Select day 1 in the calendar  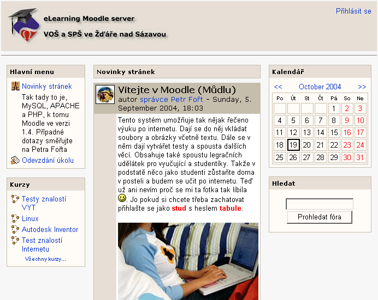coord(334,108)
